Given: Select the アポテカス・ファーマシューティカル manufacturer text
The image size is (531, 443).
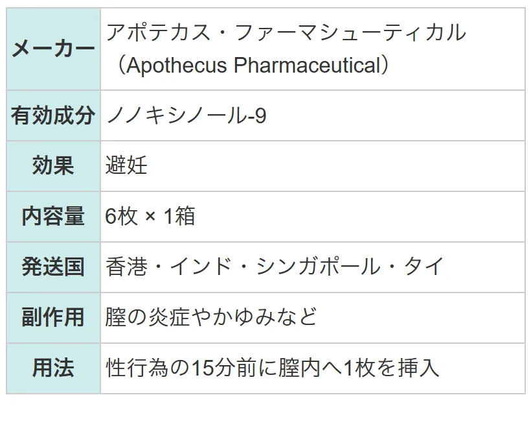Looking at the screenshot, I should (x=286, y=32).
